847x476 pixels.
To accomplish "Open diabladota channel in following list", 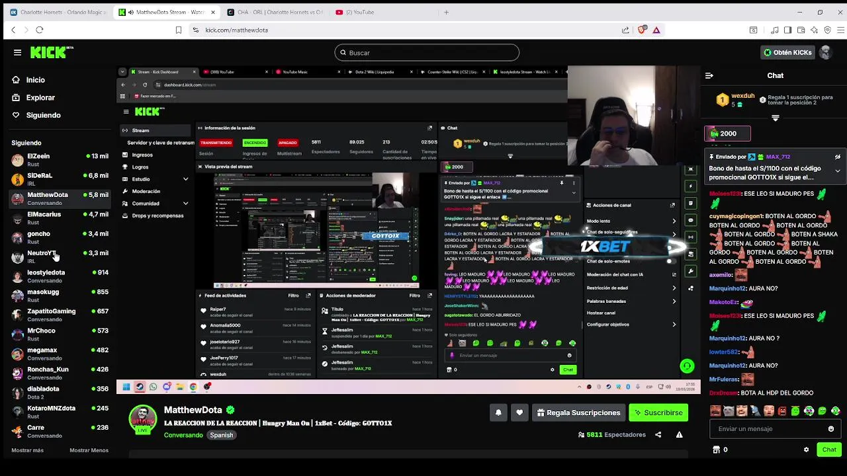I will (60, 393).
